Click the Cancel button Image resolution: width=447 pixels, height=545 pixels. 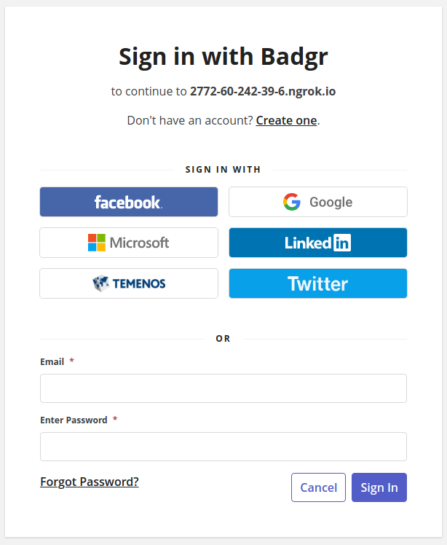coord(318,487)
